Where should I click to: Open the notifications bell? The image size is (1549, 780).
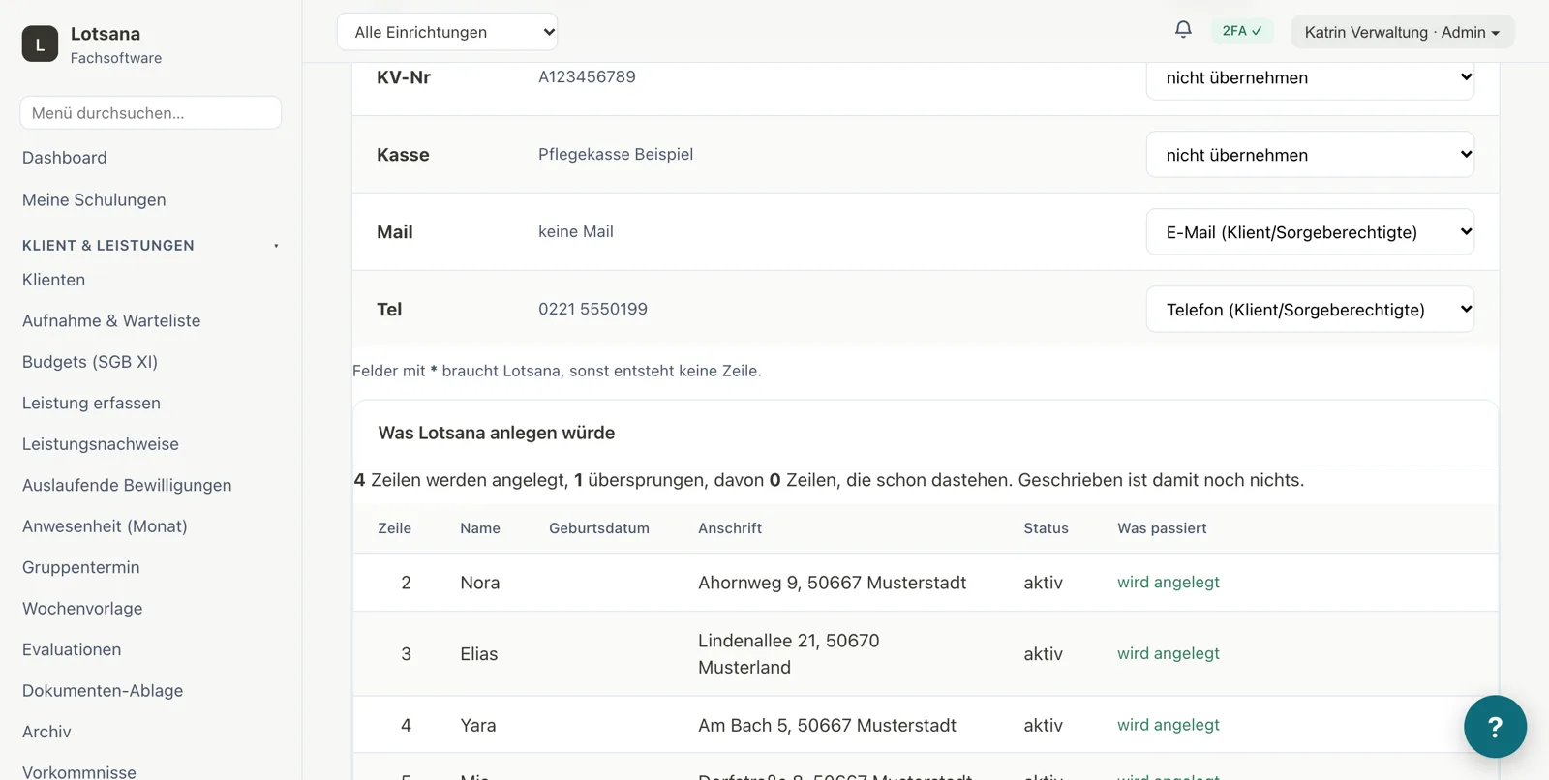tap(1183, 30)
